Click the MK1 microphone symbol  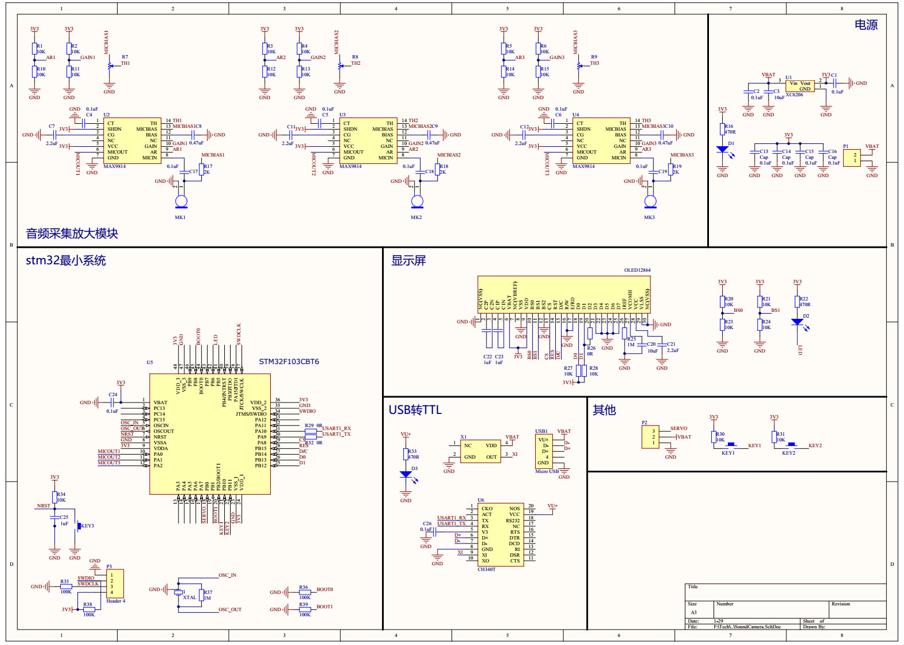click(x=181, y=201)
